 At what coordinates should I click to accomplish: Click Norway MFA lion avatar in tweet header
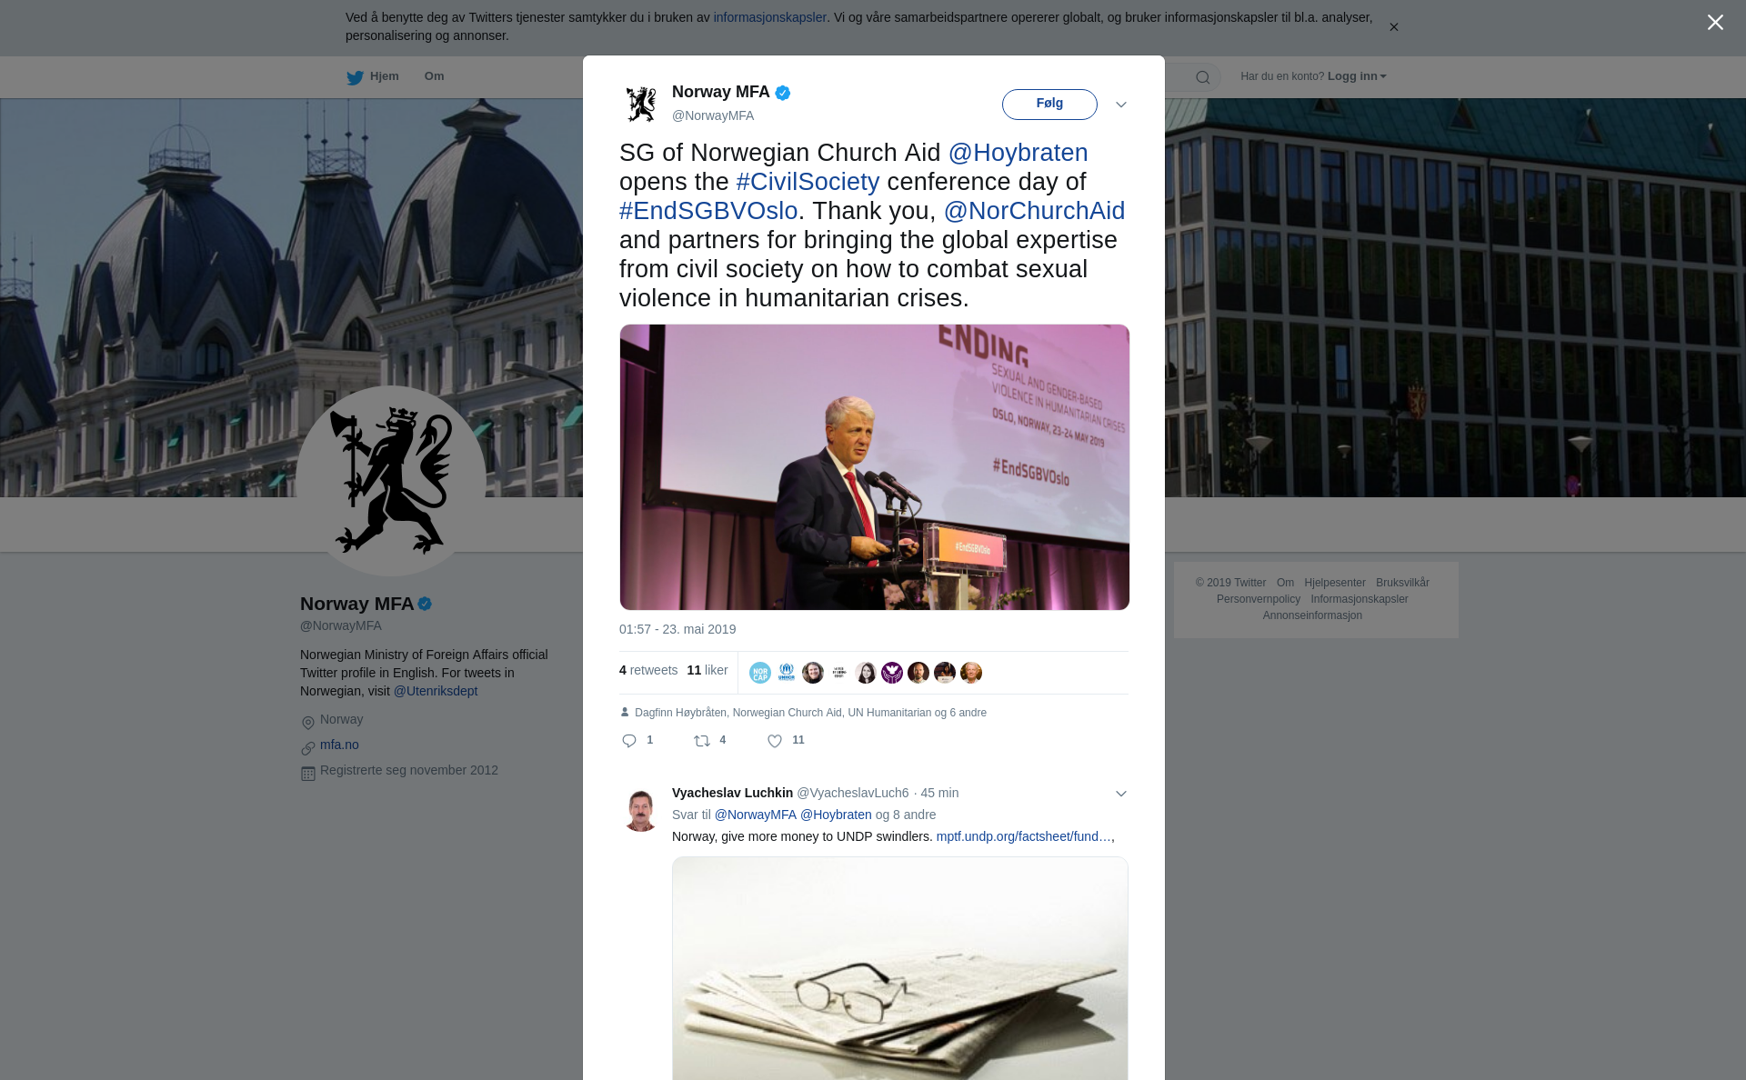pyautogui.click(x=641, y=104)
